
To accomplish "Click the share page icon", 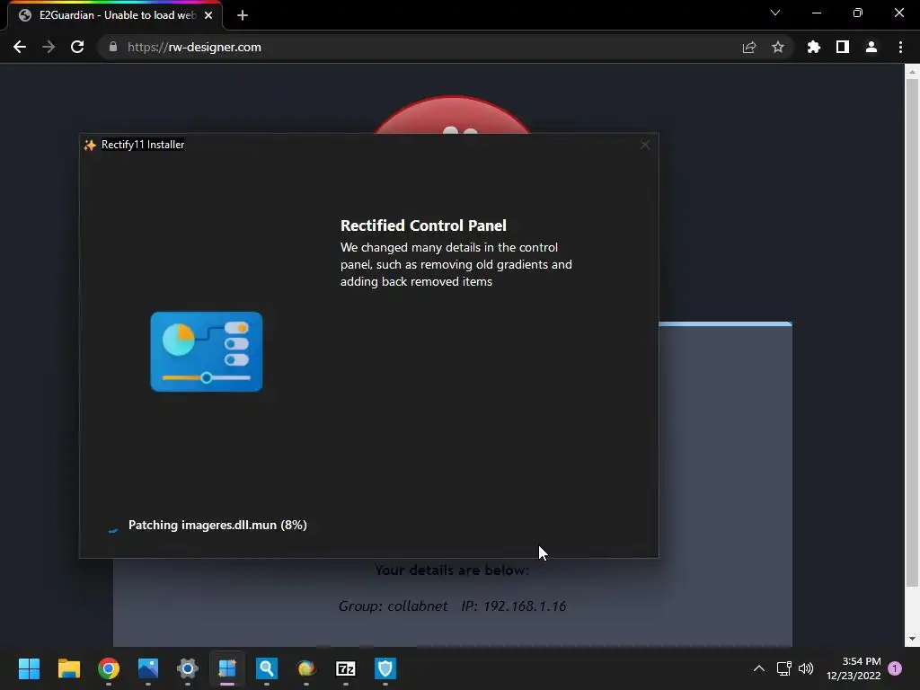I will tap(749, 47).
